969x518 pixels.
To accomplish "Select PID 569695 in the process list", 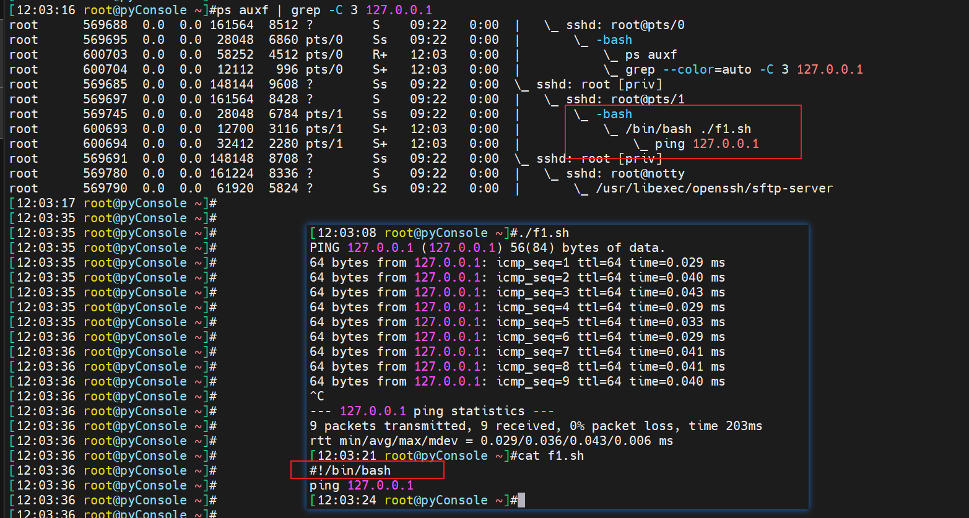I will (105, 40).
